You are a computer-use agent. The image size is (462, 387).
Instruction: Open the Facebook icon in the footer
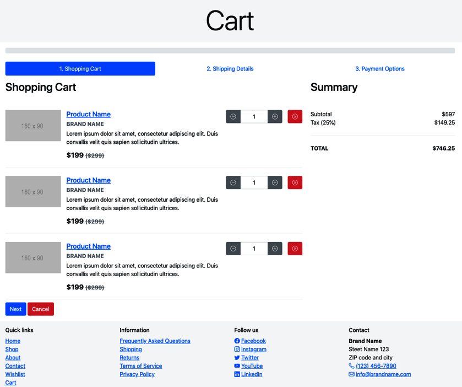[237, 341]
